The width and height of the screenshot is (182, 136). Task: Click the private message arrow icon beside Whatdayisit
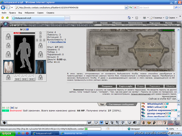[143, 104]
